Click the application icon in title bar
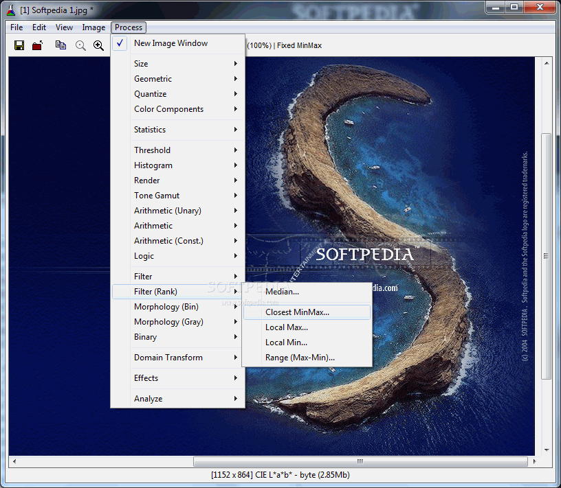 click(x=11, y=10)
